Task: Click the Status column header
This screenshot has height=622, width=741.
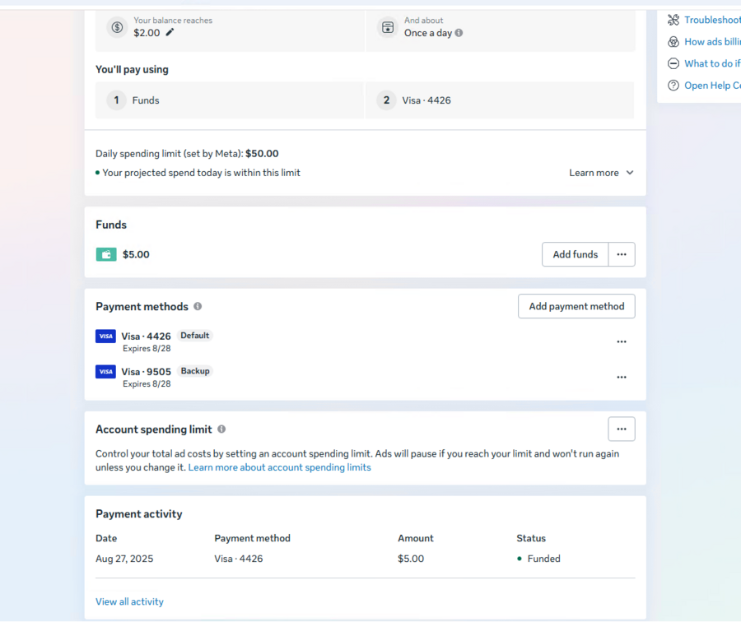Action: click(x=531, y=538)
